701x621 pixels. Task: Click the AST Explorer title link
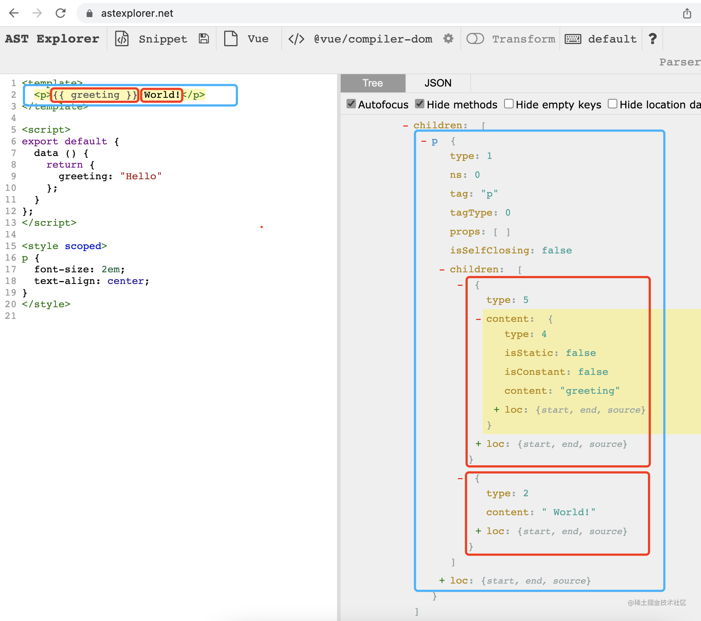point(52,39)
